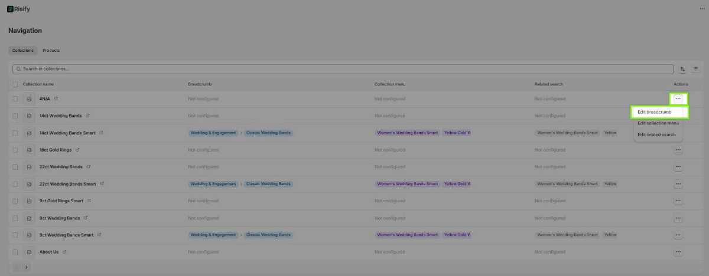Toggle the select-all checkbox in table header
The image size is (709, 276).
tap(15, 84)
